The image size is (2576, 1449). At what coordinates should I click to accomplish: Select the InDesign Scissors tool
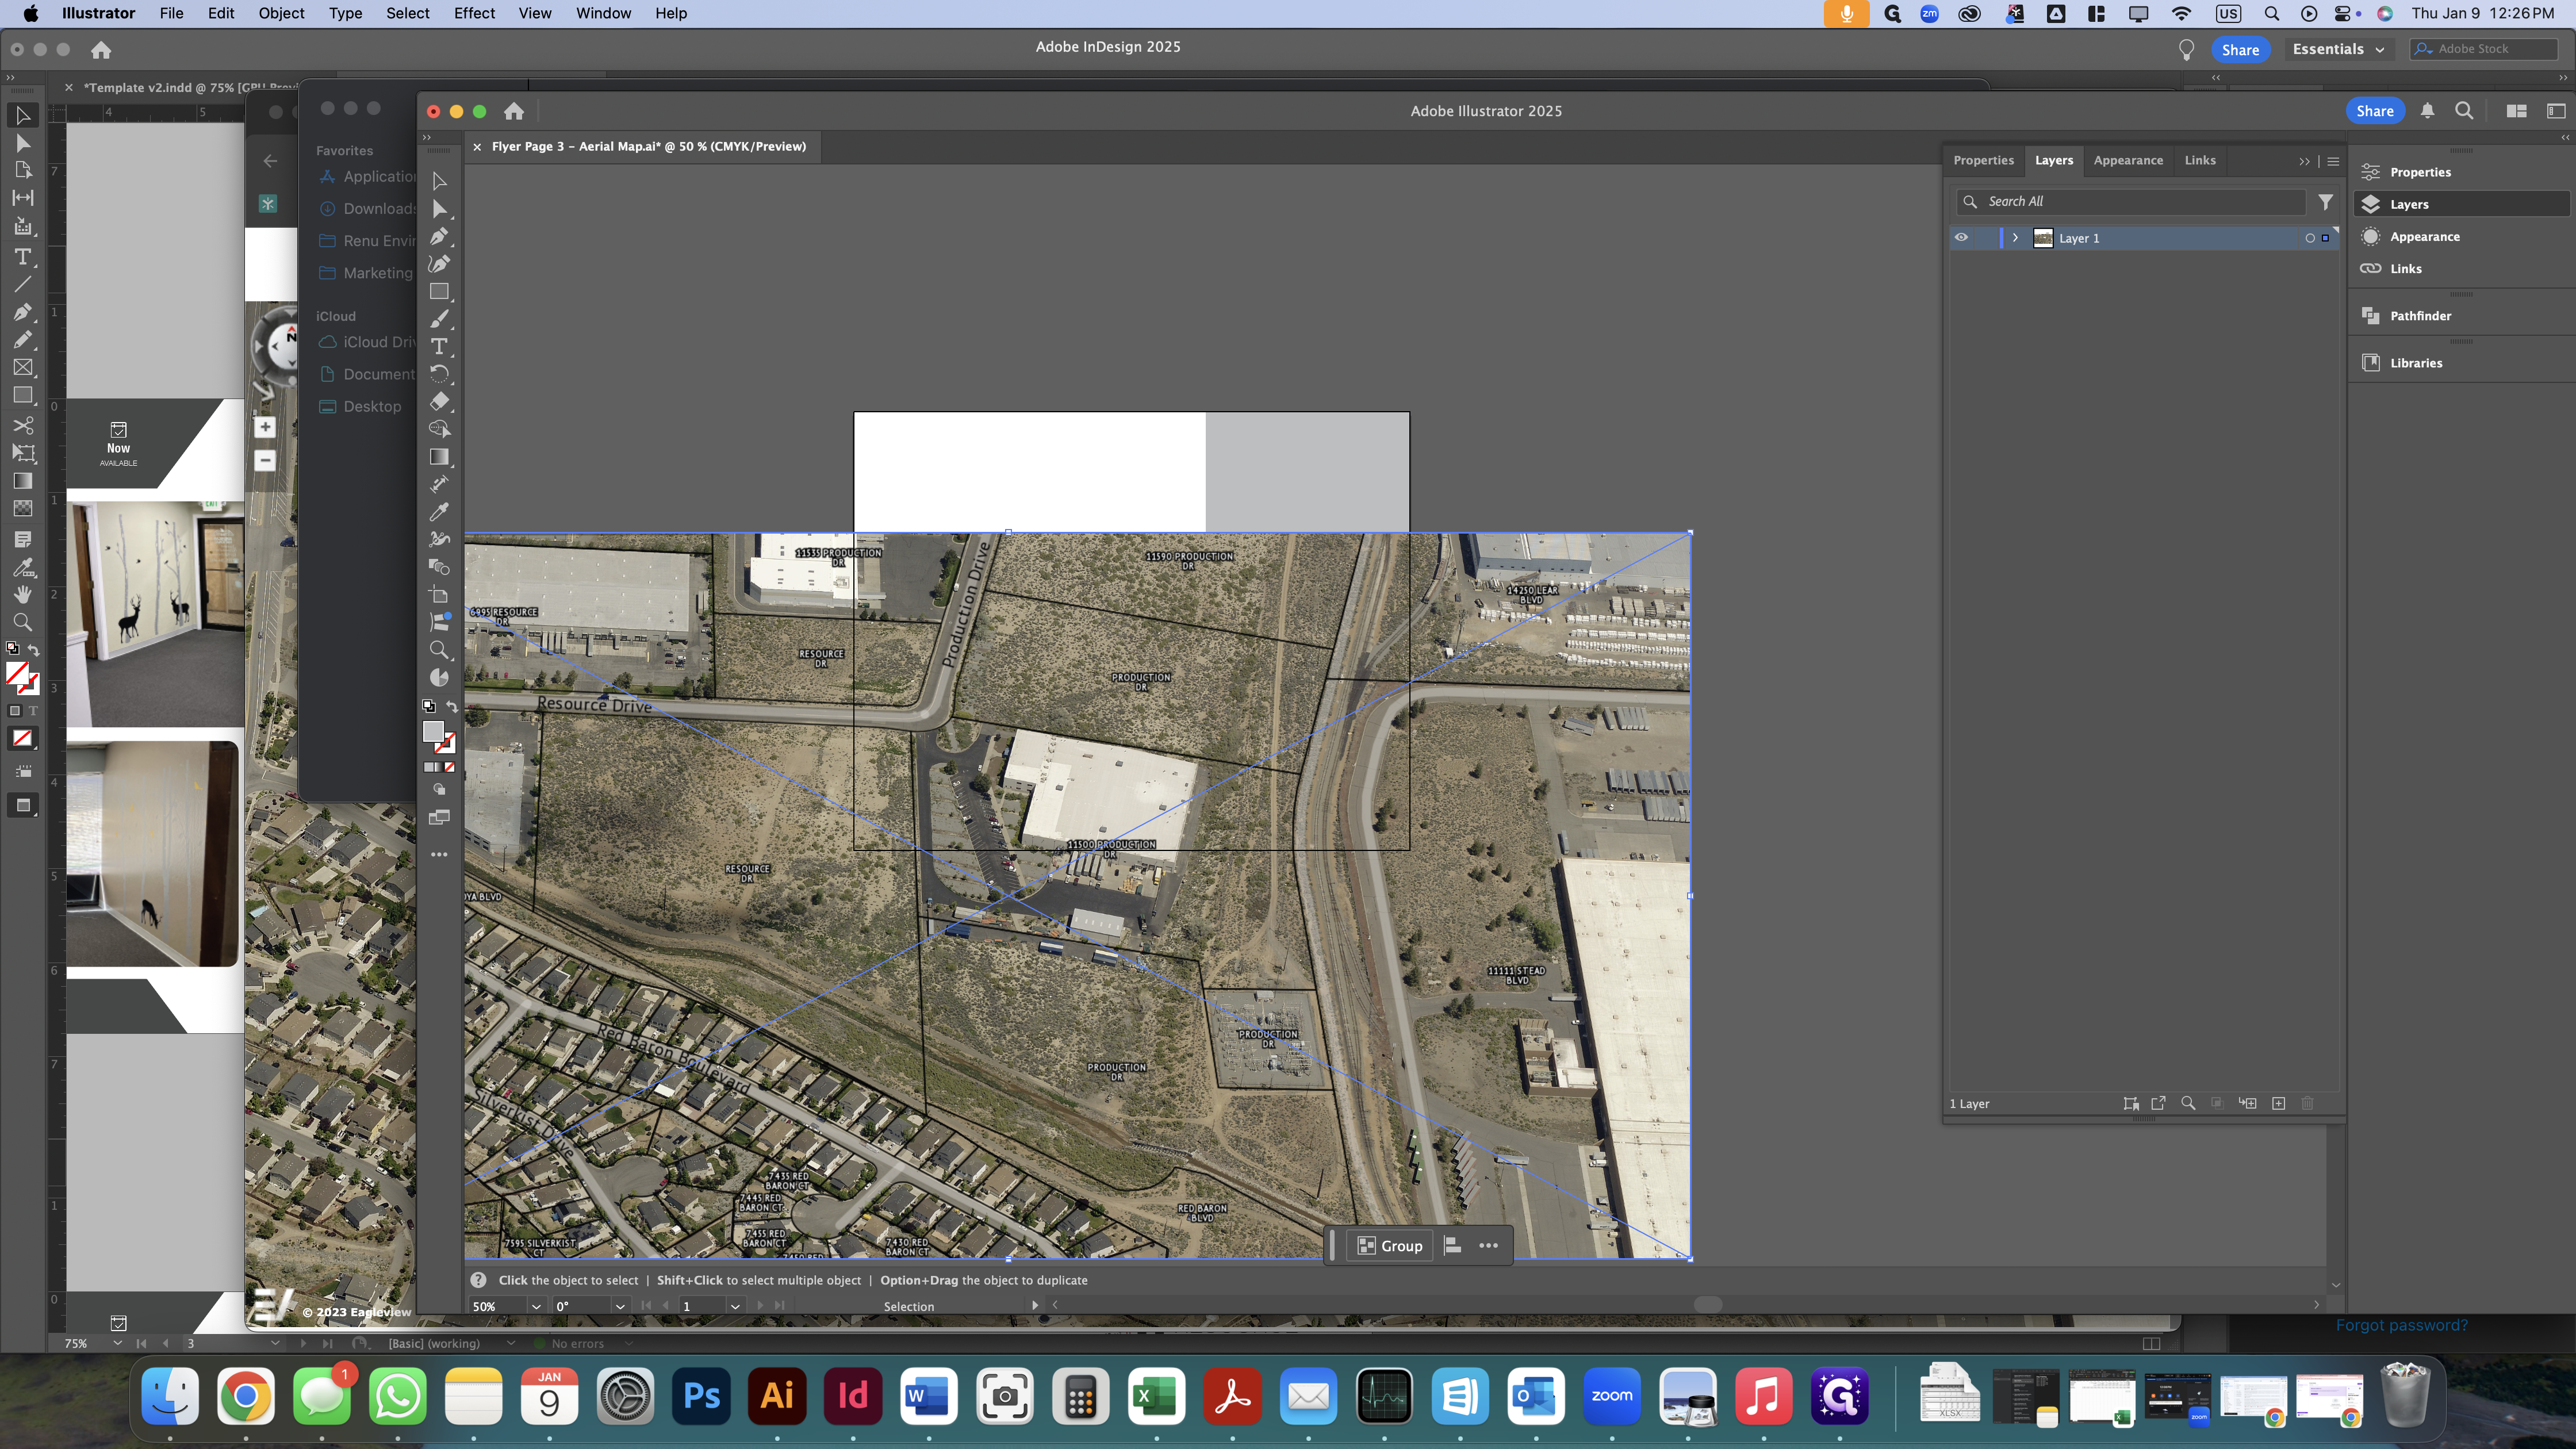point(23,425)
